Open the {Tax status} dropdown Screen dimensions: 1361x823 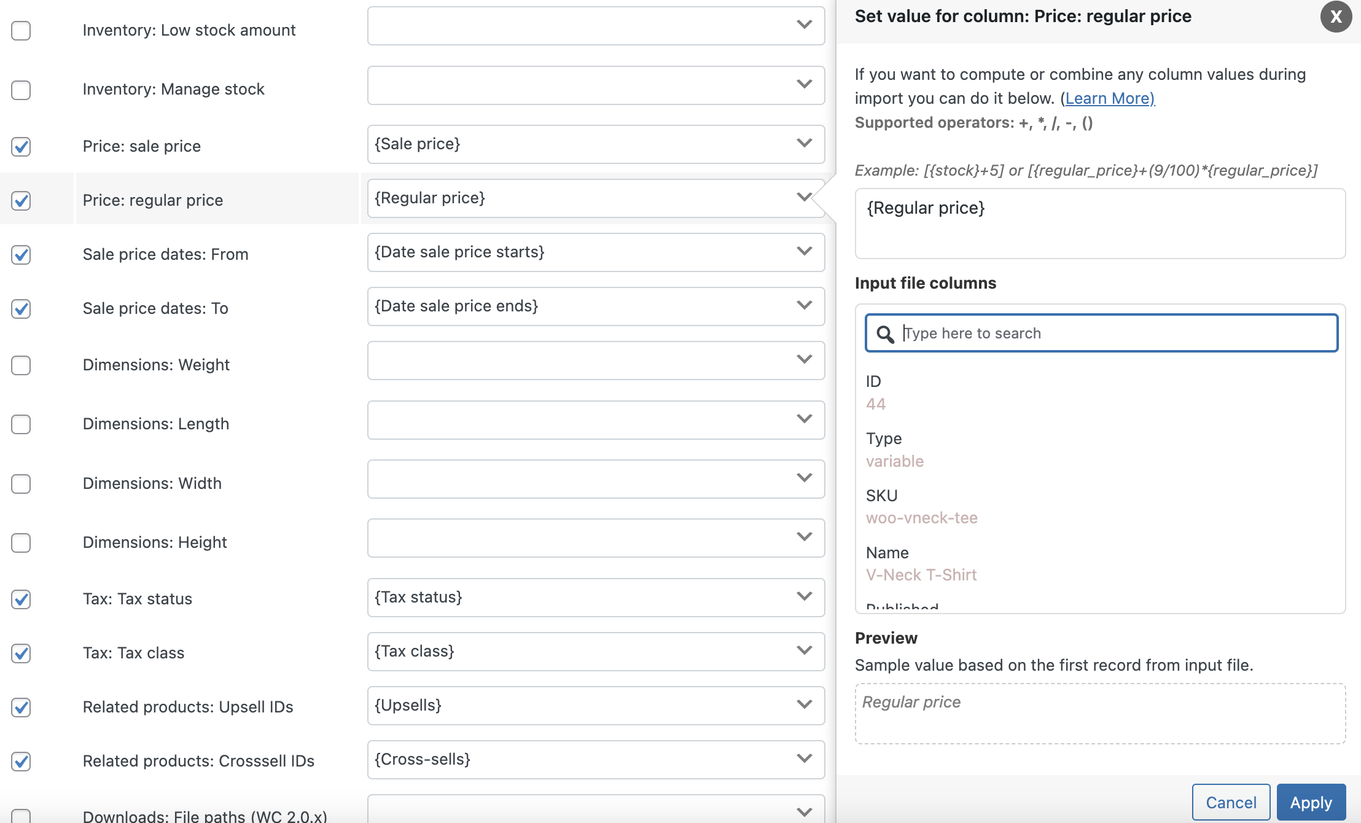click(596, 598)
